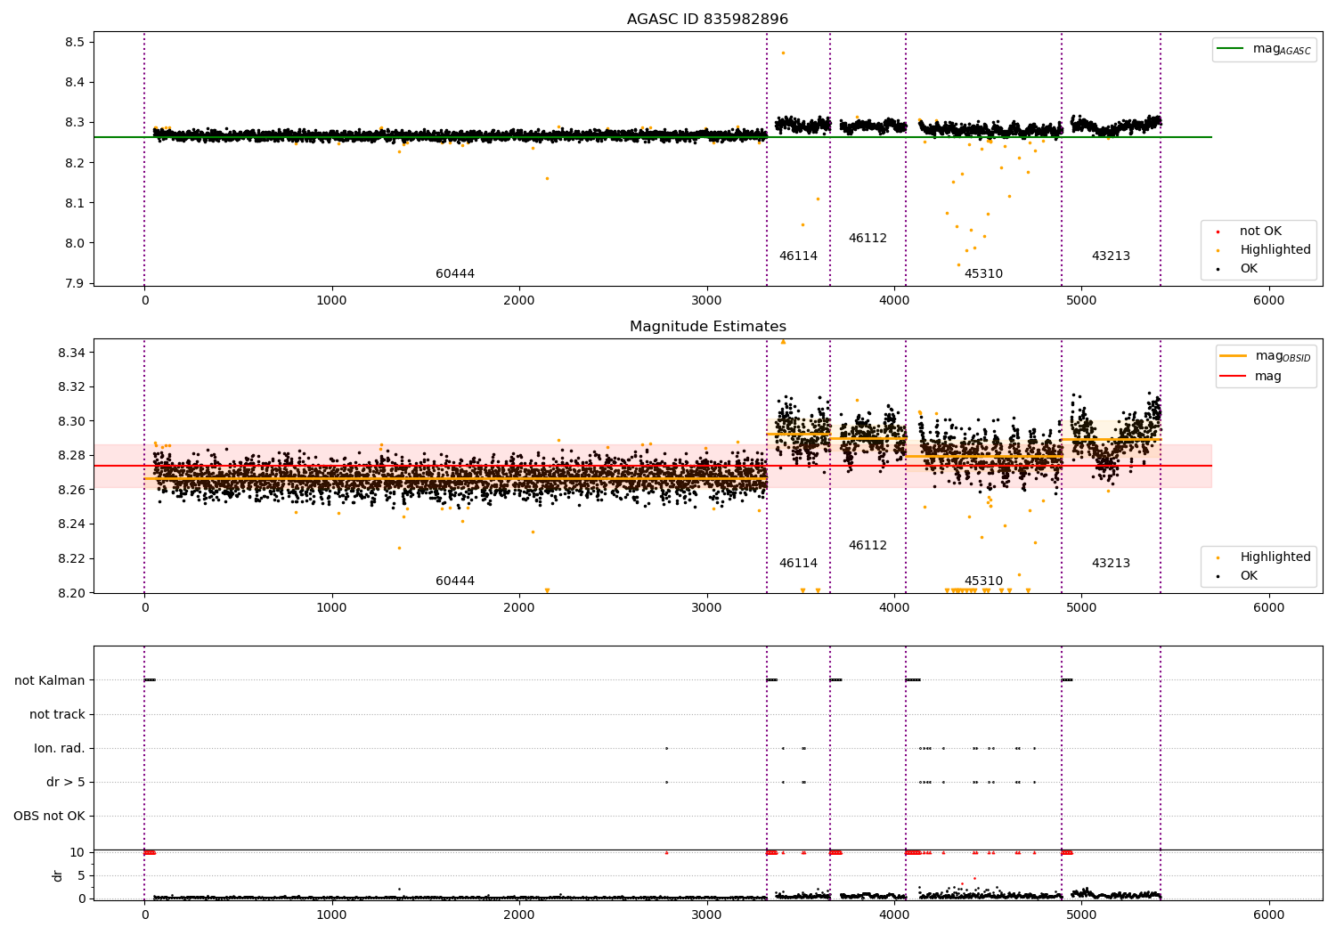Click the 'Ion. rad.' axis label
This screenshot has width=1336, height=935.
(x=60, y=749)
